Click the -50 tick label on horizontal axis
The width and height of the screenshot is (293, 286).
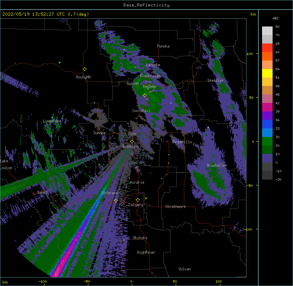[87, 281]
